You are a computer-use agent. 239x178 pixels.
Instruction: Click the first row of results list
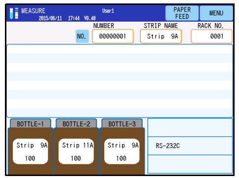pos(119,49)
